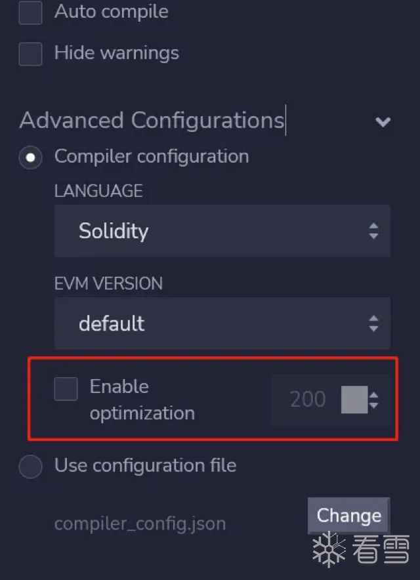Click the Hide warnings label text

pos(116,53)
